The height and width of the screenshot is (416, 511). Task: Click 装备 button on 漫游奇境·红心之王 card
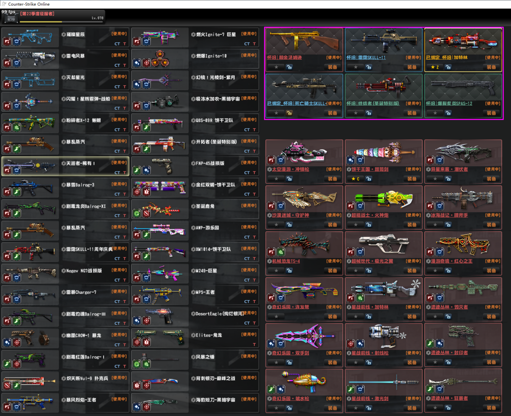[492, 271]
